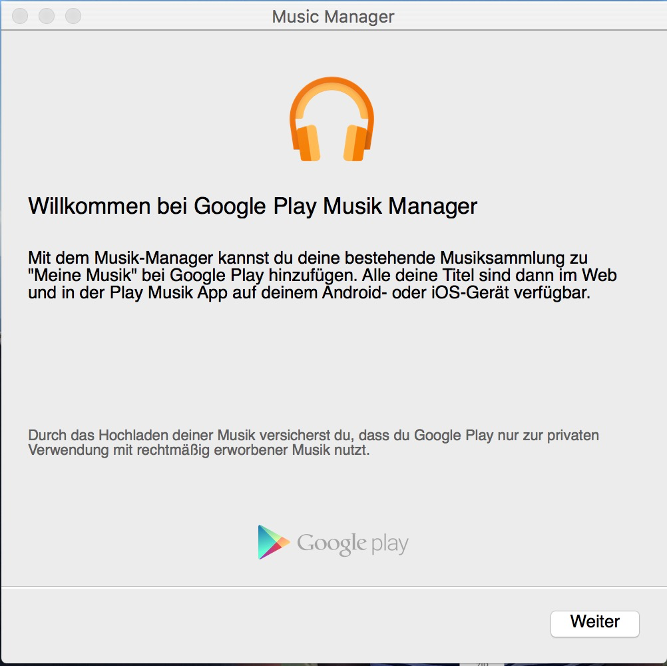Click the orange headphones Play Music icon
Screen dimensions: 667x666
pyautogui.click(x=332, y=119)
